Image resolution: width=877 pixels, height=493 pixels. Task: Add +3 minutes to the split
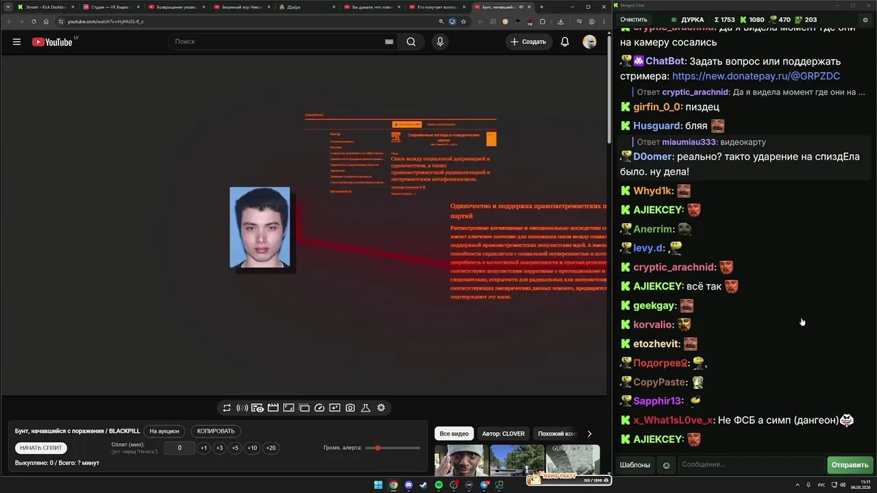point(219,448)
